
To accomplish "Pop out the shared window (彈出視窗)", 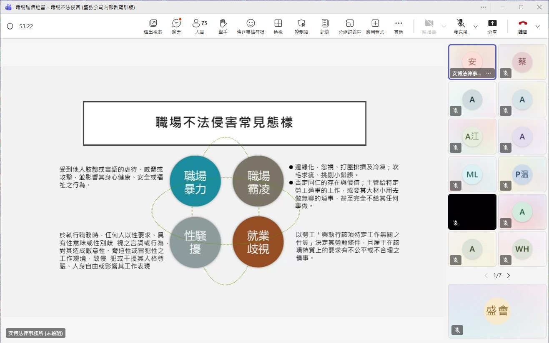I will (153, 26).
